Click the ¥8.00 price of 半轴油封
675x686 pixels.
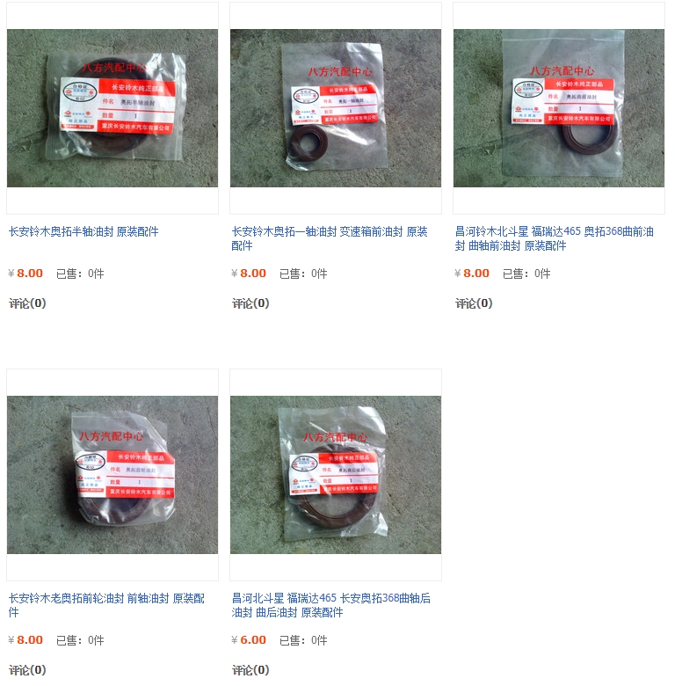point(25,273)
